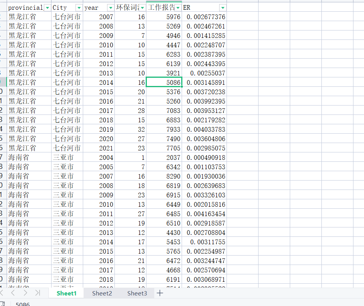Click cell containing 2037
The image size is (364, 306).
[x=164, y=157]
